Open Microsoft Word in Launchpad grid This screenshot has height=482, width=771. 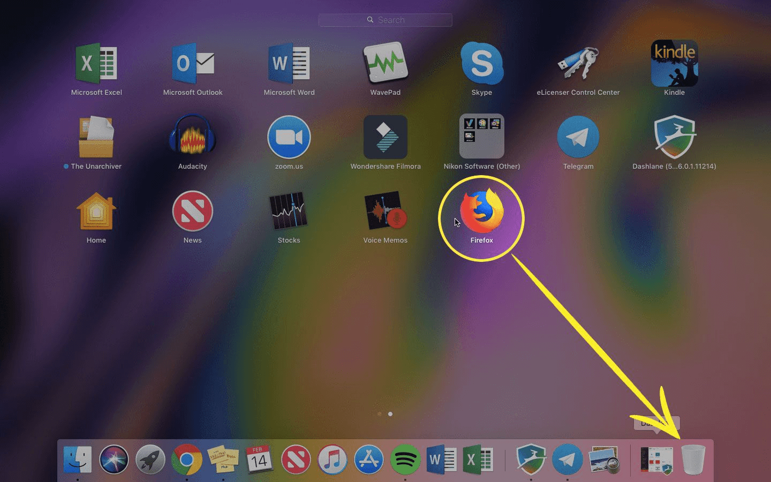coord(289,63)
